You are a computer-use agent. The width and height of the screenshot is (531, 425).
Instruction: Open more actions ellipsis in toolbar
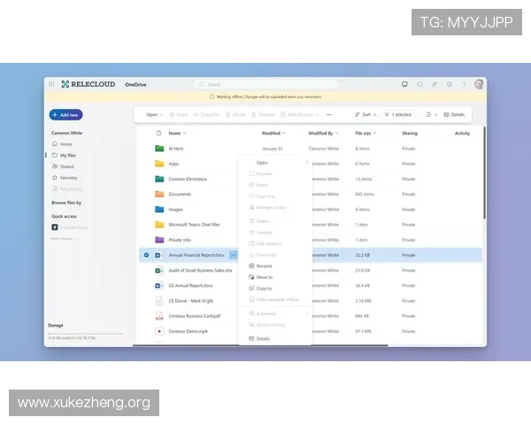[328, 114]
